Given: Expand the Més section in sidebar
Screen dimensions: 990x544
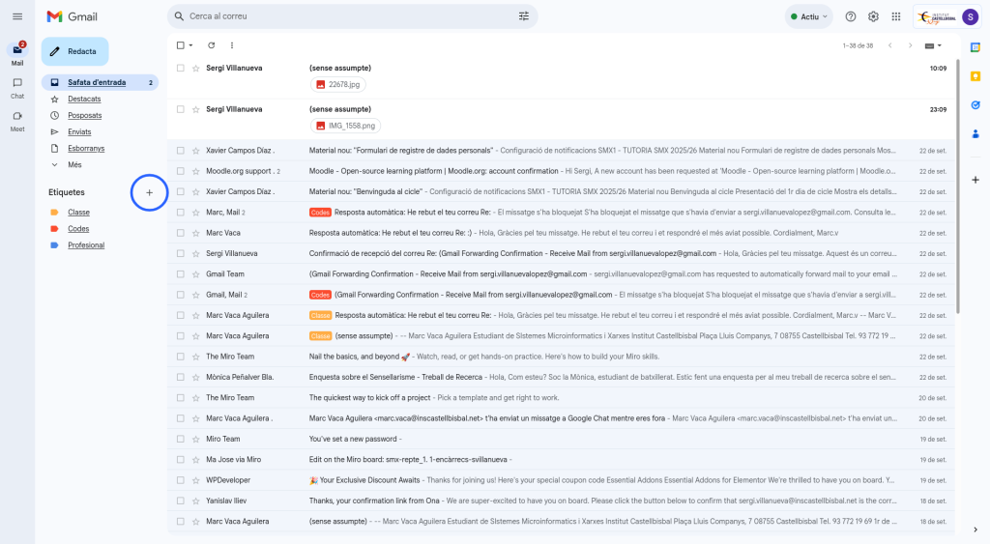Looking at the screenshot, I should click(74, 164).
